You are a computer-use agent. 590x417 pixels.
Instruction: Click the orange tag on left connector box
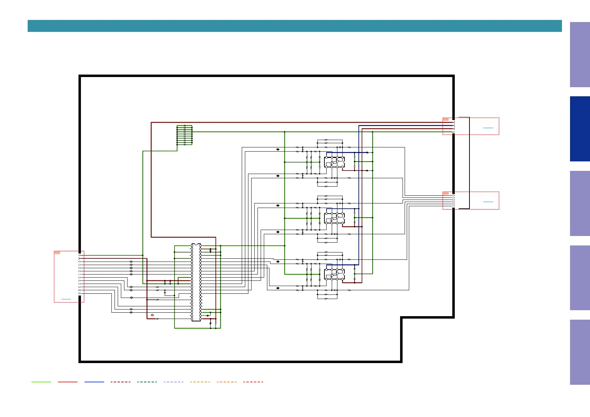pos(57,252)
